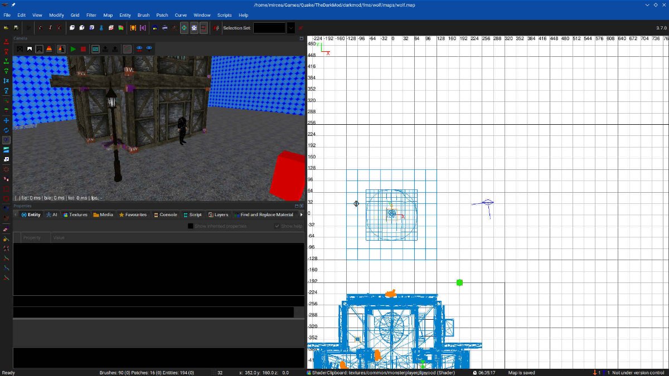This screenshot has width=669, height=376.
Task: Click the save map floppy icon
Action: click(16, 27)
